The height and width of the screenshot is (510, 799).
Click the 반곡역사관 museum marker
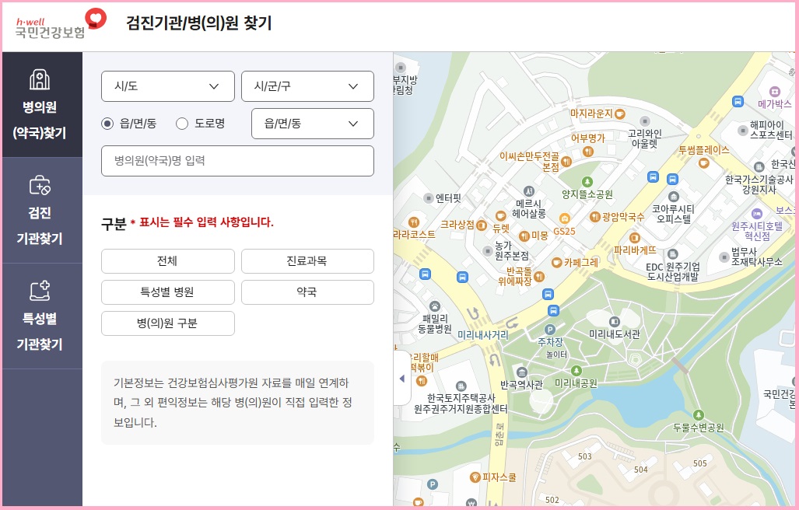(x=520, y=372)
